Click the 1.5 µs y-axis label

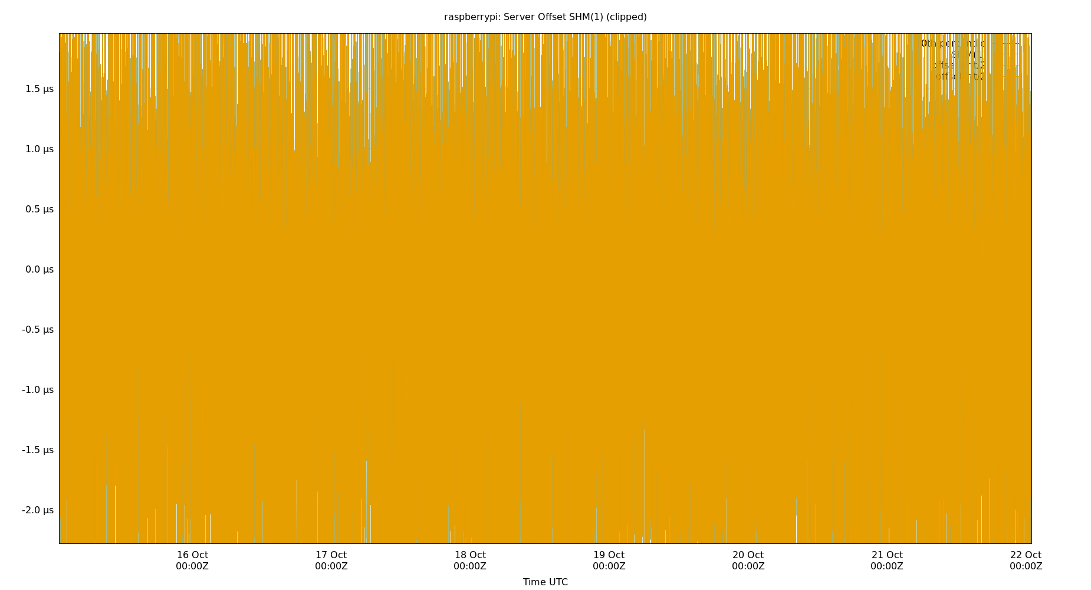point(39,89)
